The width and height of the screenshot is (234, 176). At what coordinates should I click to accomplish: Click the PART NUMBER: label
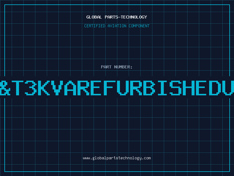(x=117, y=67)
